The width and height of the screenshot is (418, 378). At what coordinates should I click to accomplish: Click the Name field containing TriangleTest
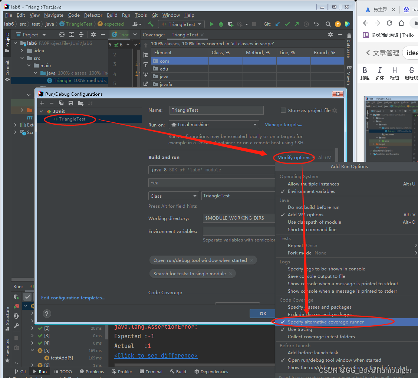click(217, 111)
